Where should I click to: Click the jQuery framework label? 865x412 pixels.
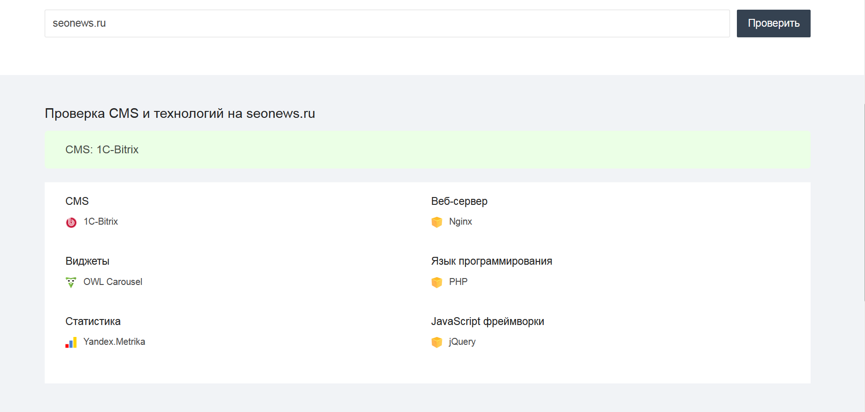(x=462, y=342)
